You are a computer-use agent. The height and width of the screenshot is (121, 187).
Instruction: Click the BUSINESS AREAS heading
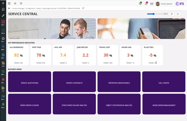pyautogui.click(x=15, y=69)
